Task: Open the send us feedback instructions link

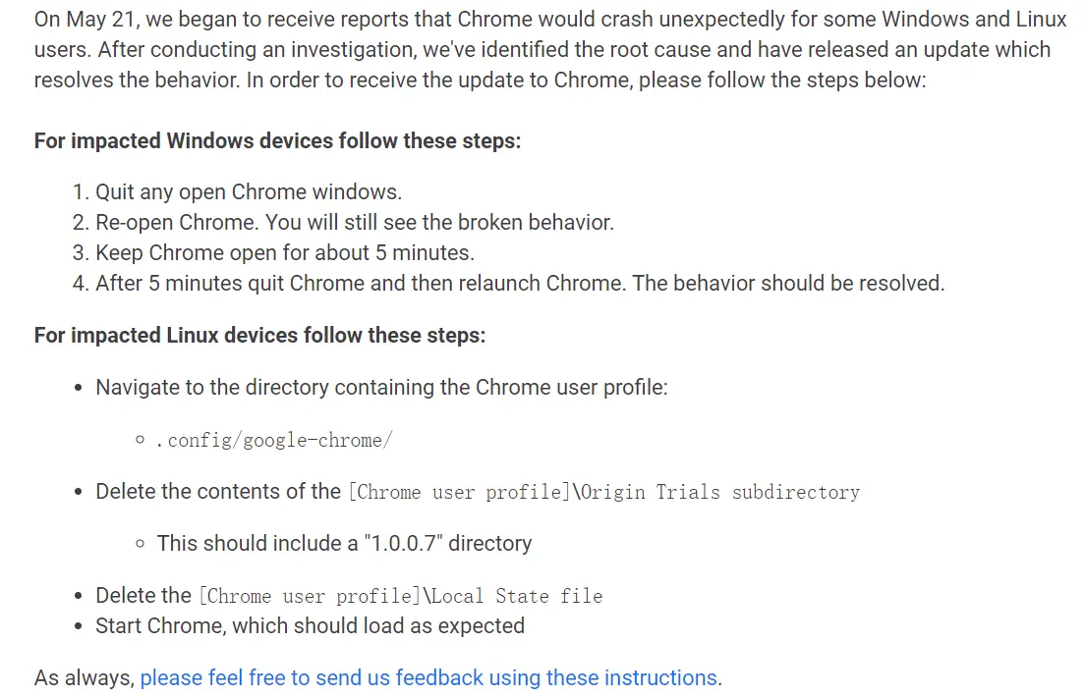Action: point(428,678)
